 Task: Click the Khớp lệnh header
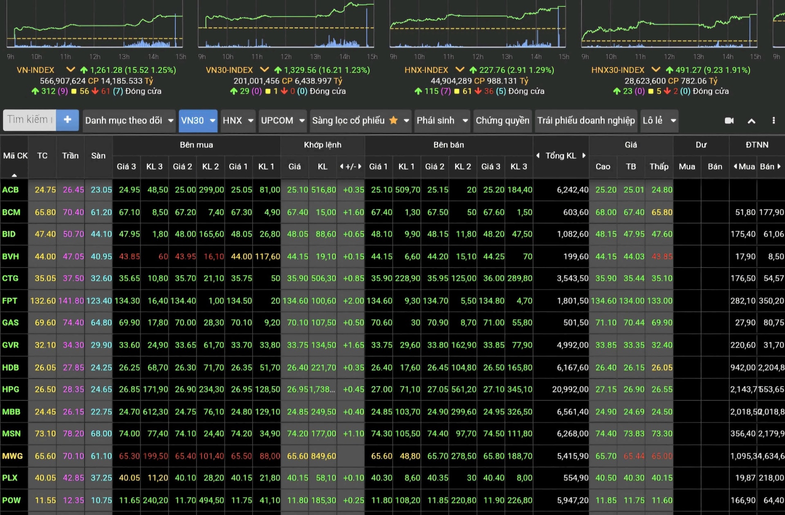[x=323, y=145]
